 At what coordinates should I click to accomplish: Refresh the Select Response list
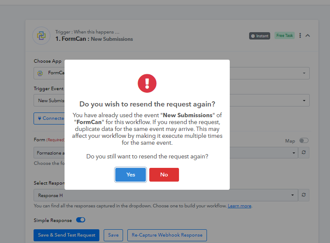pos(303,195)
